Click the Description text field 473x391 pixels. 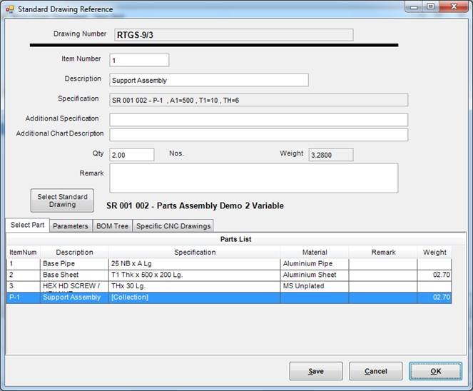208,80
